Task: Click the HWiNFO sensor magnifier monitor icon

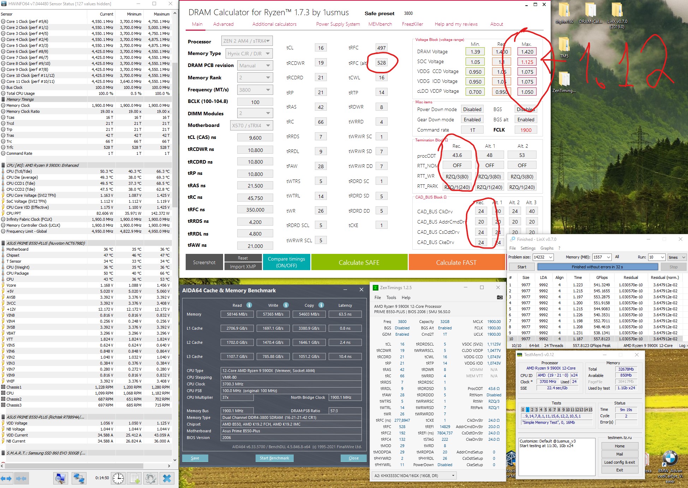Action: click(61, 478)
